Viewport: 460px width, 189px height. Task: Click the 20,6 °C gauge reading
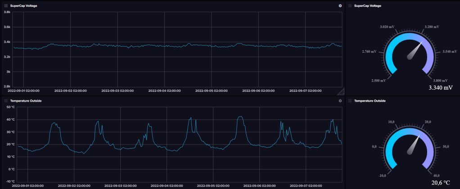click(441, 183)
